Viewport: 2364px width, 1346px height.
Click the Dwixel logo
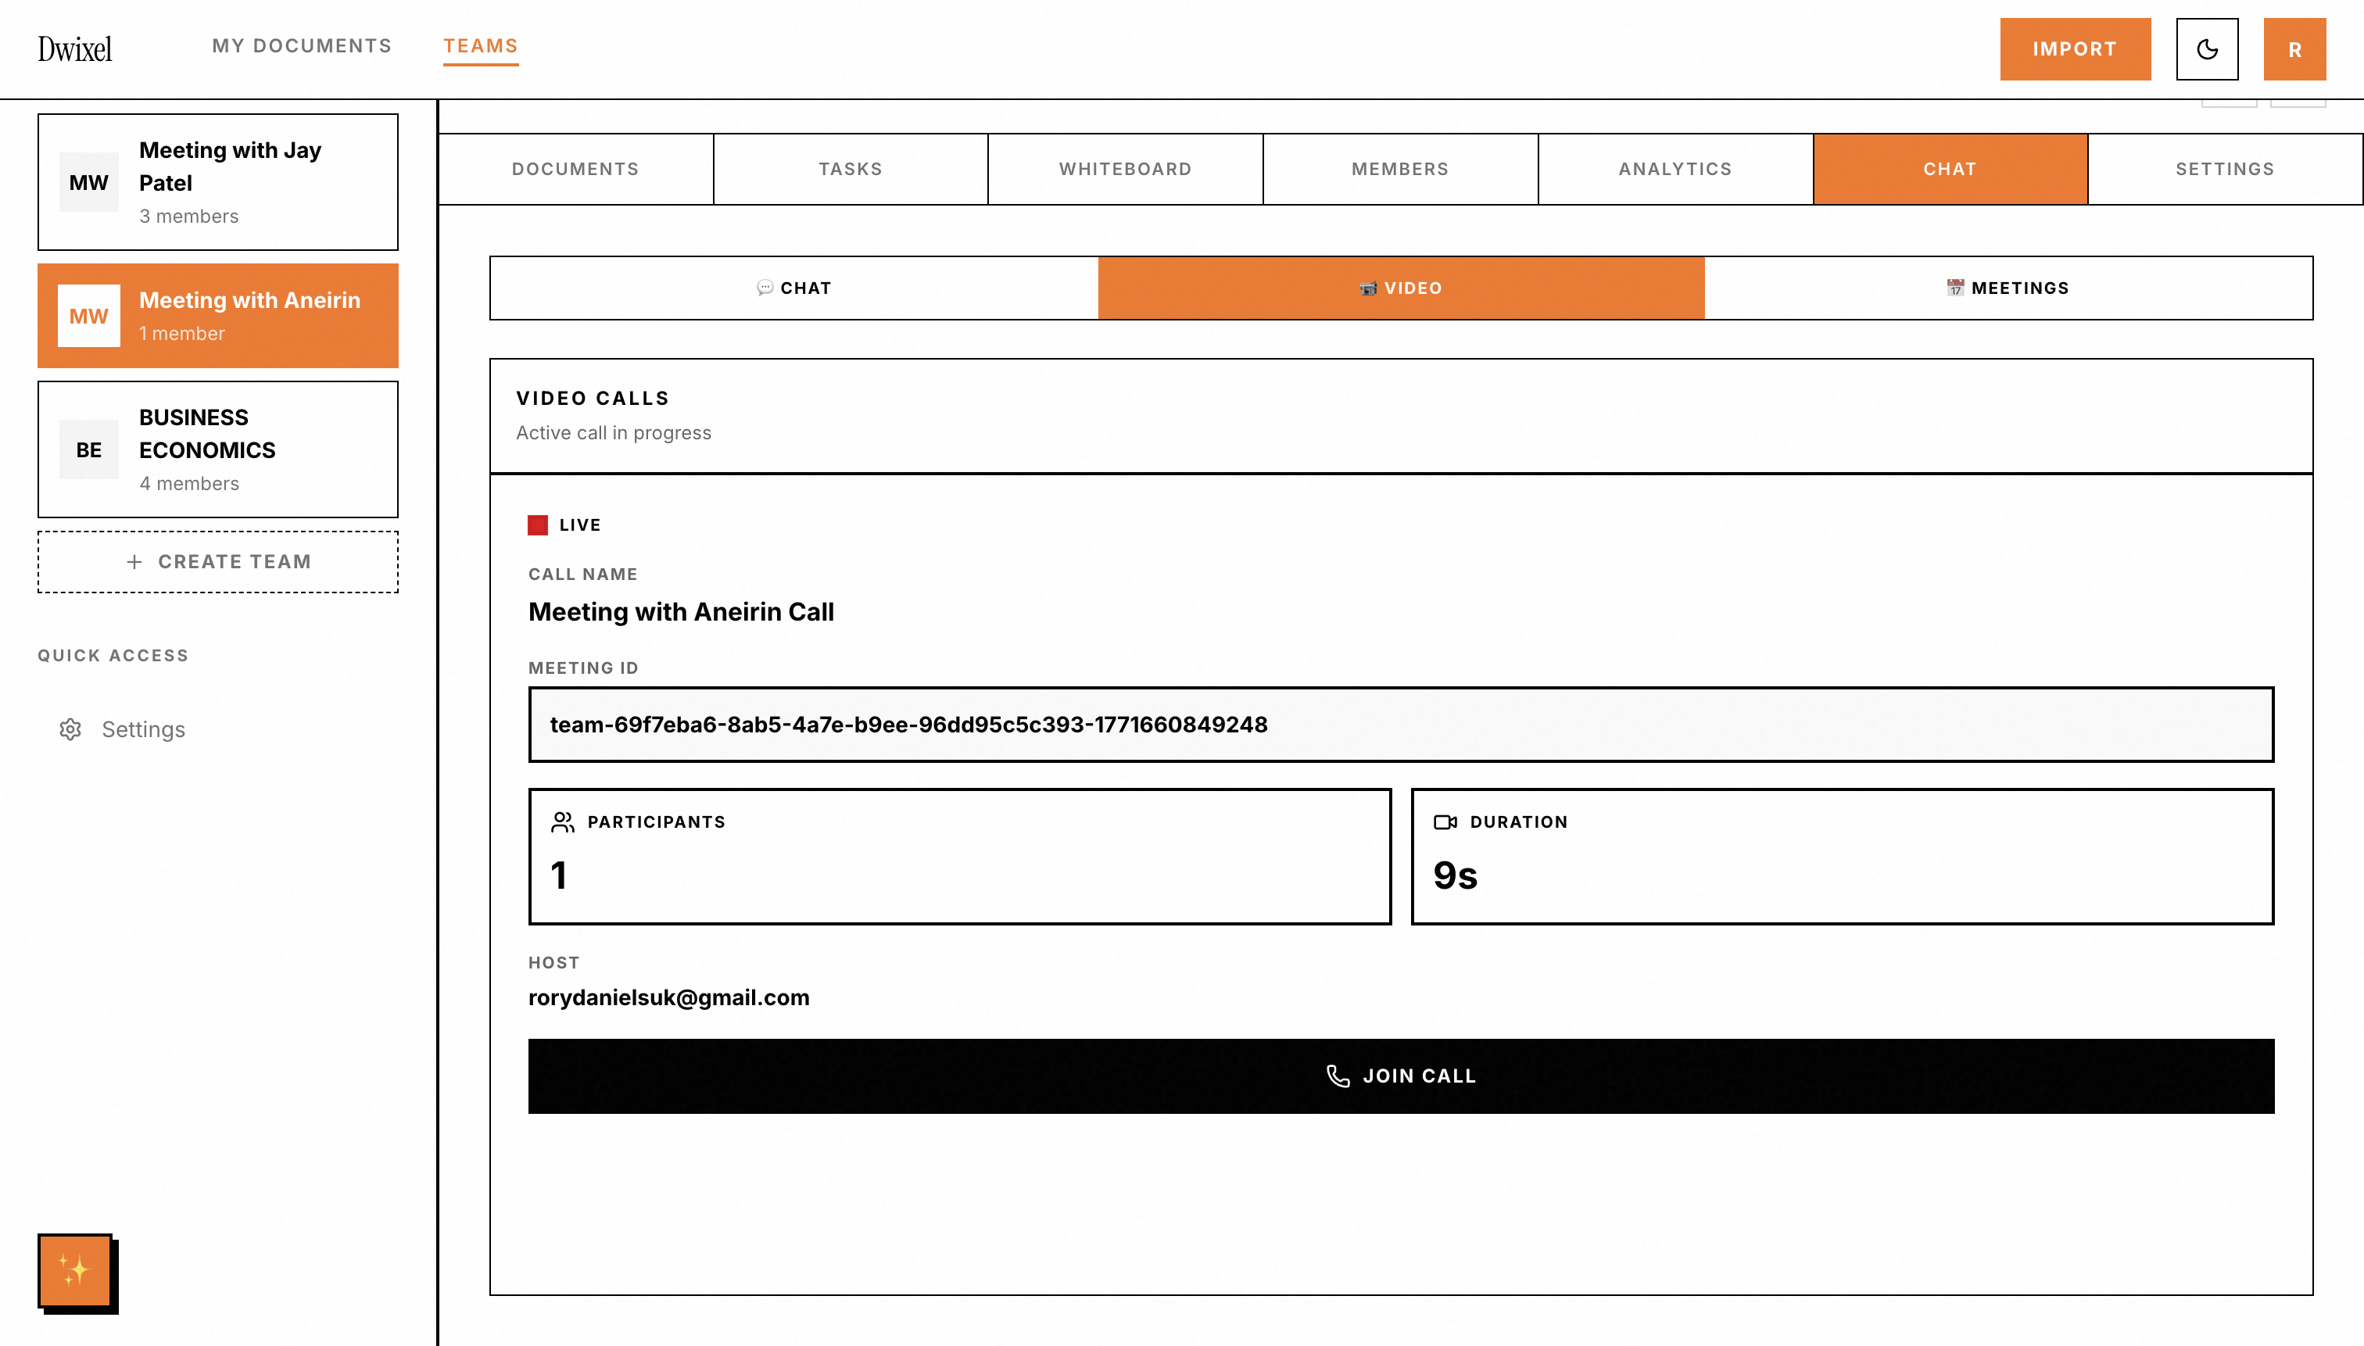[75, 48]
